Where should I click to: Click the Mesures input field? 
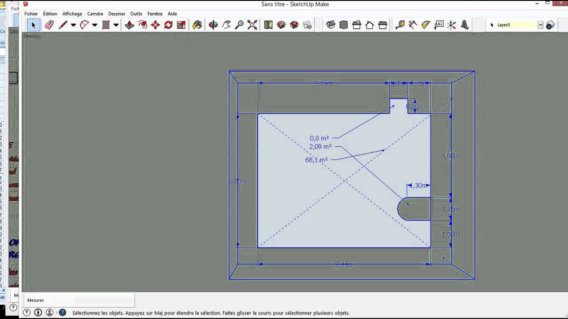coord(104,300)
